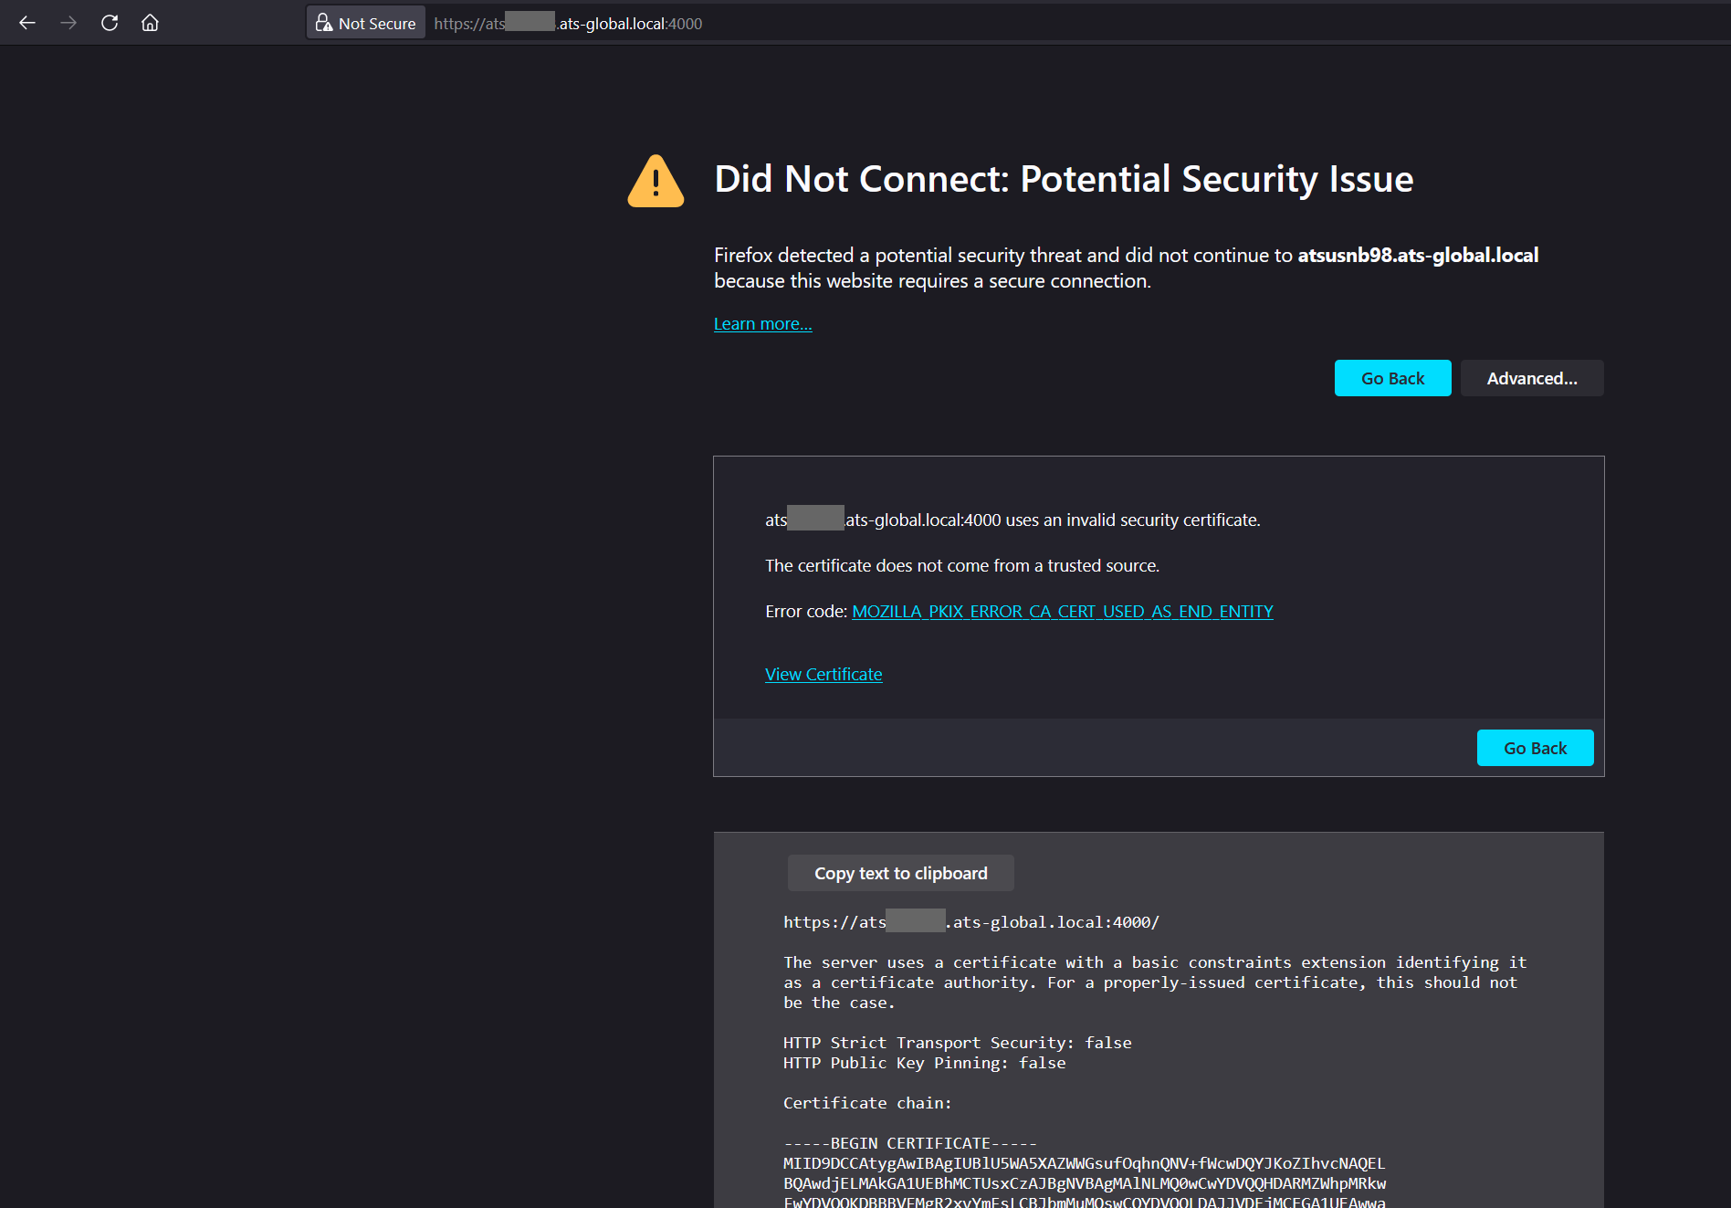Viewport: 1731px width, 1208px height.
Task: Click the BEGIN CERTIFICATE line
Action: pos(909,1143)
